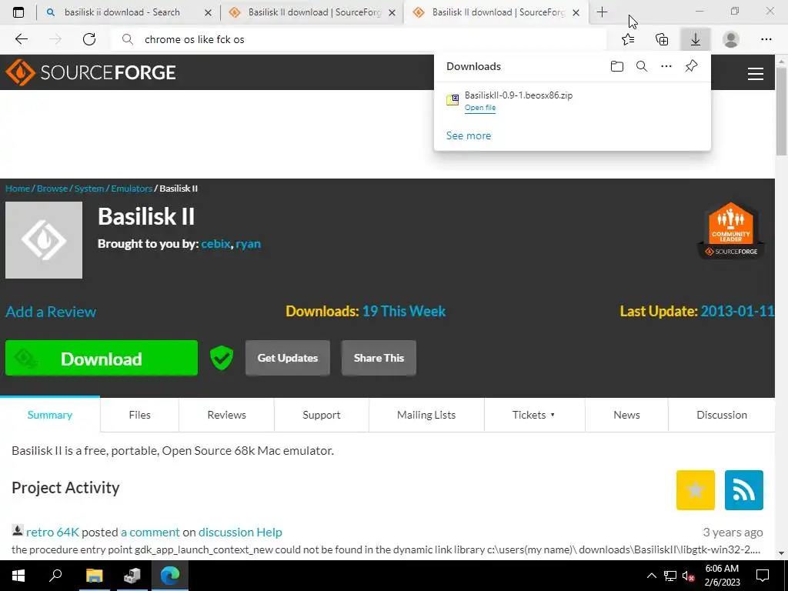
Task: Click the 2013-01-11 last update link
Action: [737, 311]
